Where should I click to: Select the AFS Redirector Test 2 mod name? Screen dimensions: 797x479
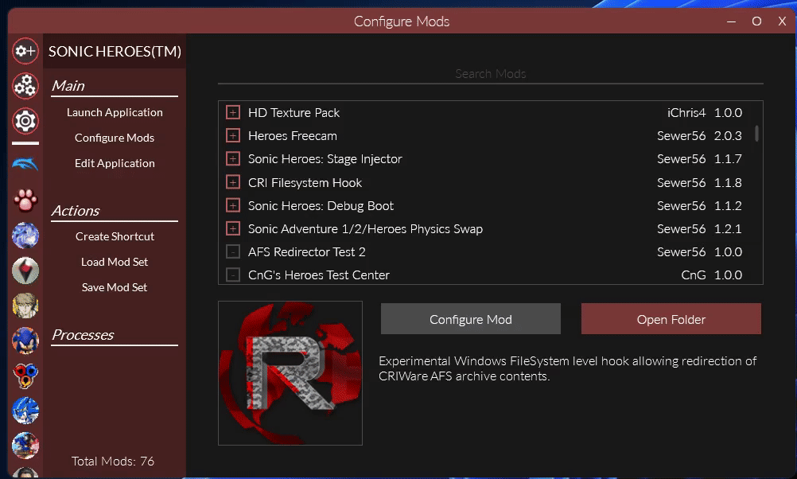307,252
